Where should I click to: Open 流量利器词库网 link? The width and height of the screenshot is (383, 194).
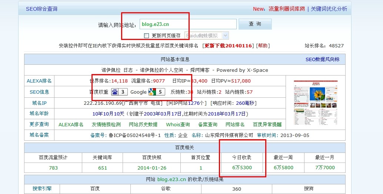[x=286, y=9]
